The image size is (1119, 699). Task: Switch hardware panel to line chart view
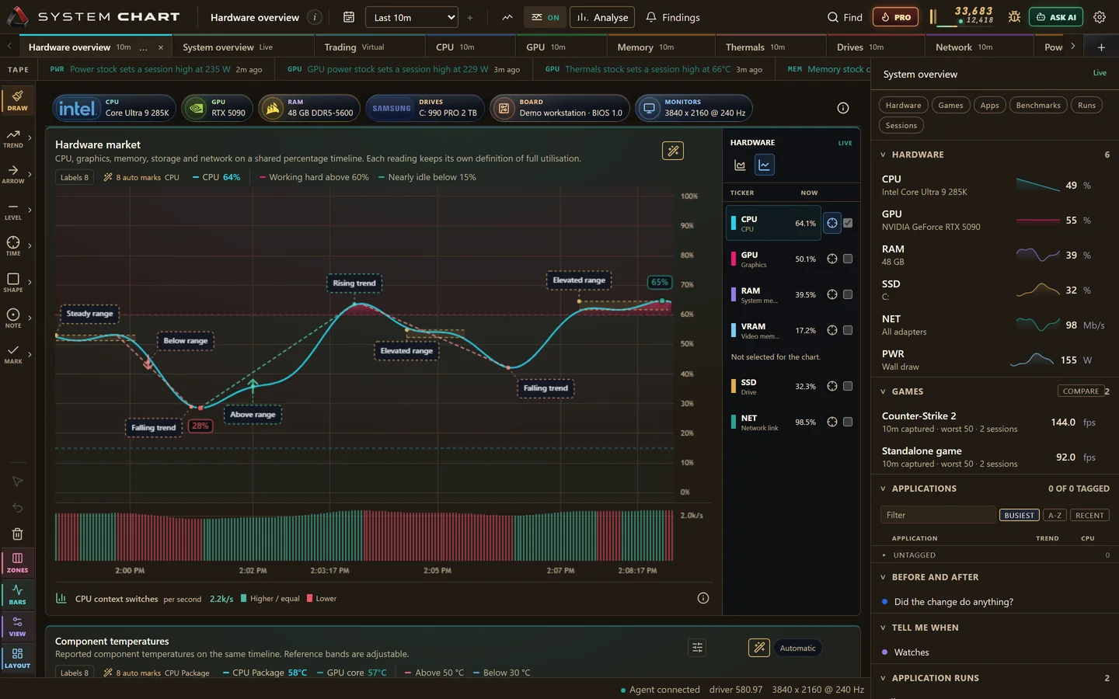point(765,165)
